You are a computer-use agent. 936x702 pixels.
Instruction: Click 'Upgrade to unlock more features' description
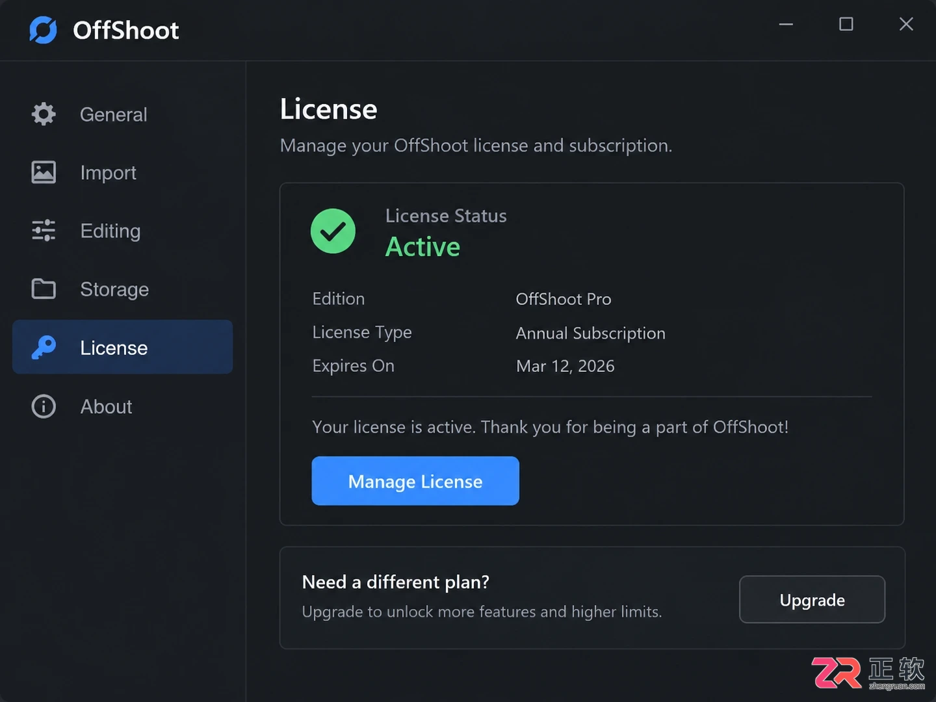point(482,612)
